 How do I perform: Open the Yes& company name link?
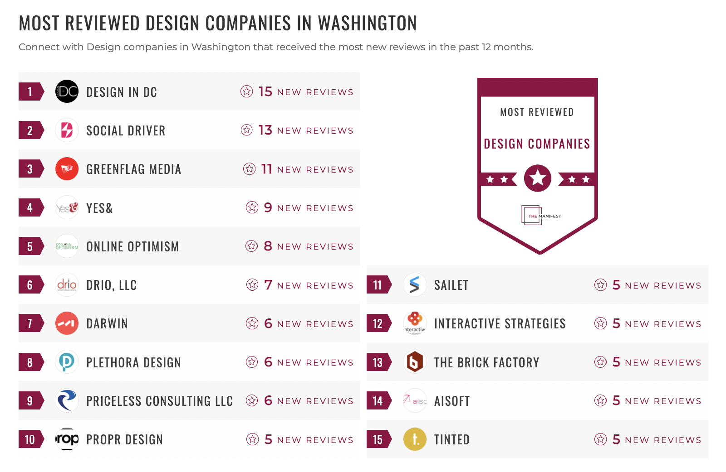[x=99, y=208]
